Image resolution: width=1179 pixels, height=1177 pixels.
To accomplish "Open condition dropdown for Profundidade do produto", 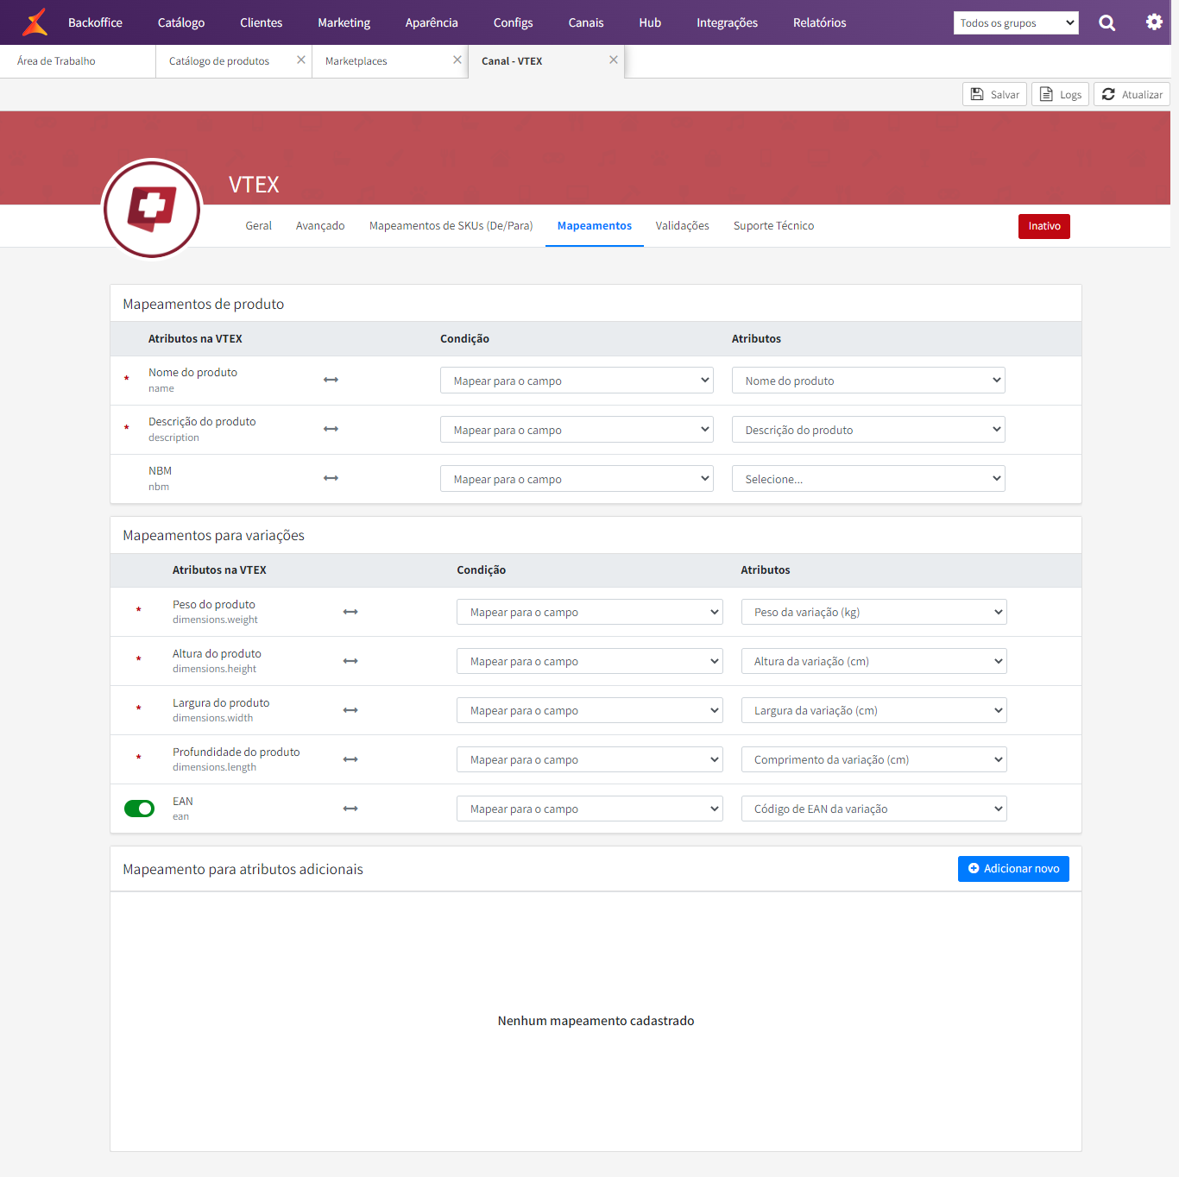I will click(589, 759).
